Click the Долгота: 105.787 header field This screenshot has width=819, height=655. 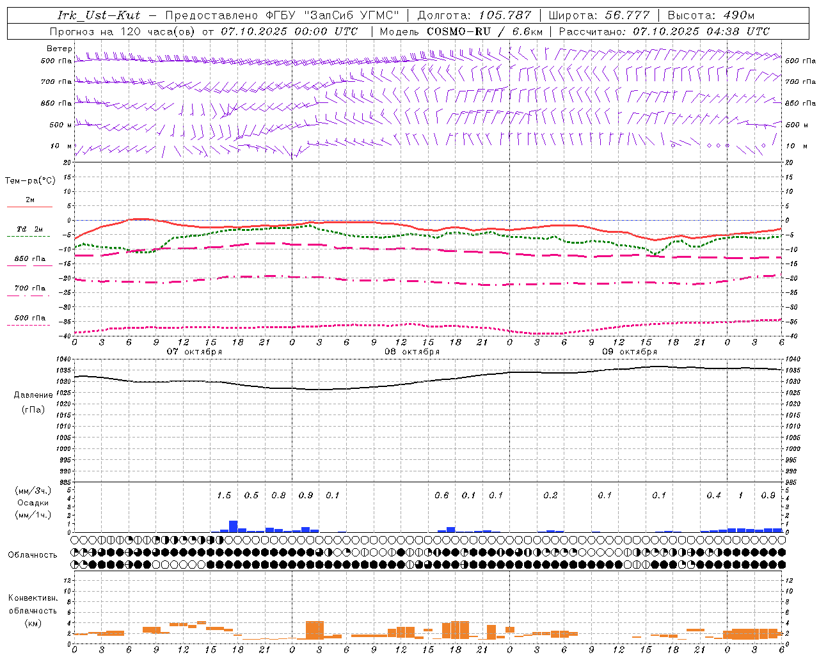pyautogui.click(x=475, y=15)
